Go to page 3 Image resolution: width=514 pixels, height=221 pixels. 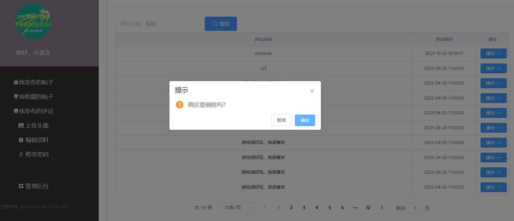click(x=304, y=207)
